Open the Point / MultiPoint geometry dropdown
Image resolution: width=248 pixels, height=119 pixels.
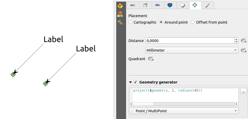pos(184,111)
